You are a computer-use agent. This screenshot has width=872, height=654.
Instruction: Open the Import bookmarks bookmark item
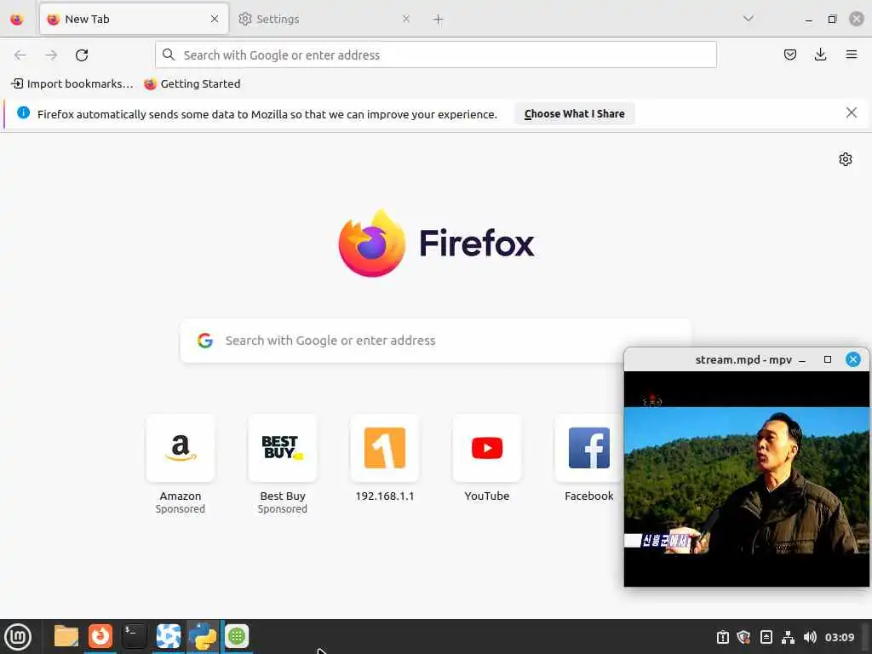[72, 84]
